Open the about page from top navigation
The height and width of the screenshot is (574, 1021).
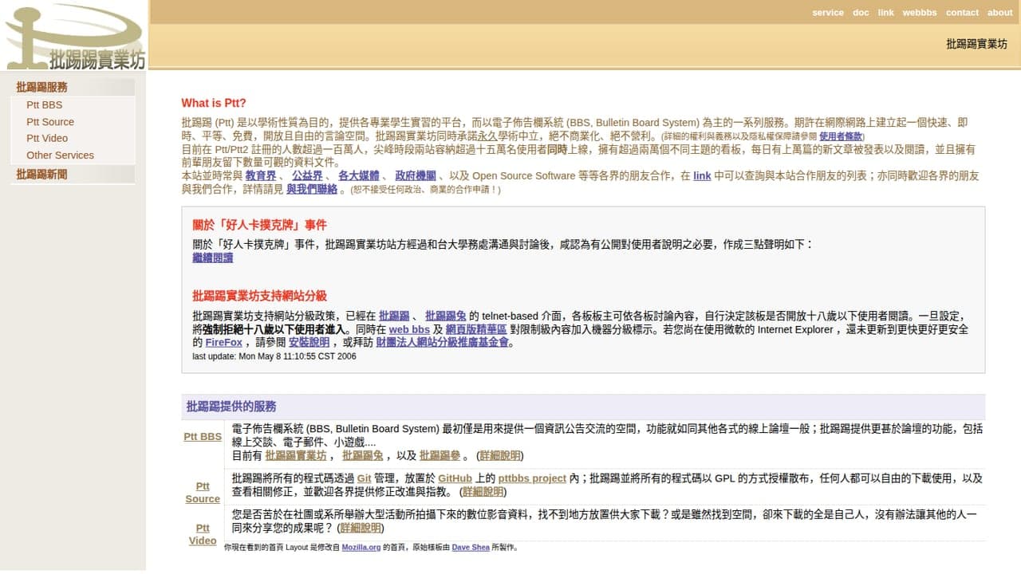[x=1000, y=12]
